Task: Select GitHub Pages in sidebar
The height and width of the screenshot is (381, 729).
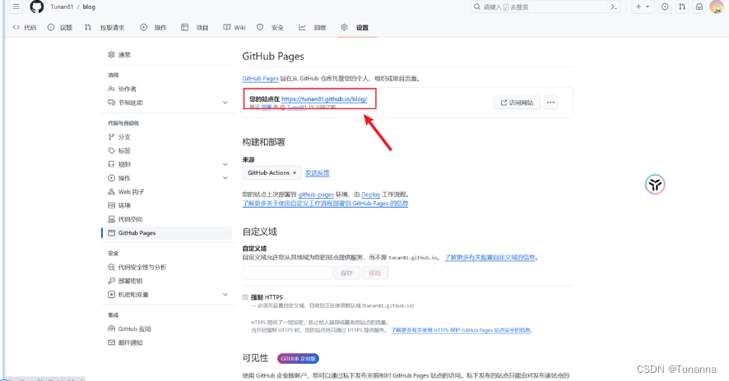Action: click(x=166, y=233)
